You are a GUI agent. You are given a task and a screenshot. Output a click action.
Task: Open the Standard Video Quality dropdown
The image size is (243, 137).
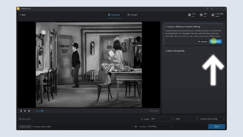[212, 119]
